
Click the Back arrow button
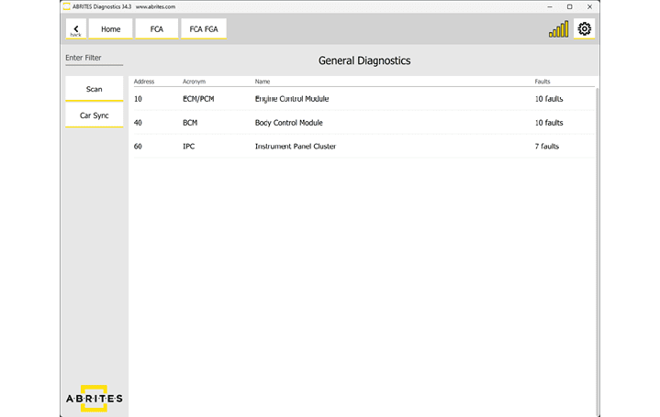point(75,29)
